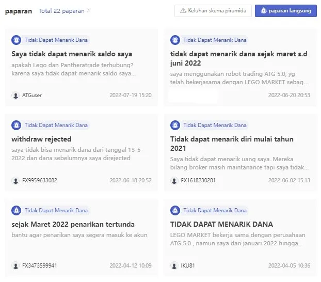
Task: Click the timestamp 2022-06-18 20:52
Action: click(131, 181)
